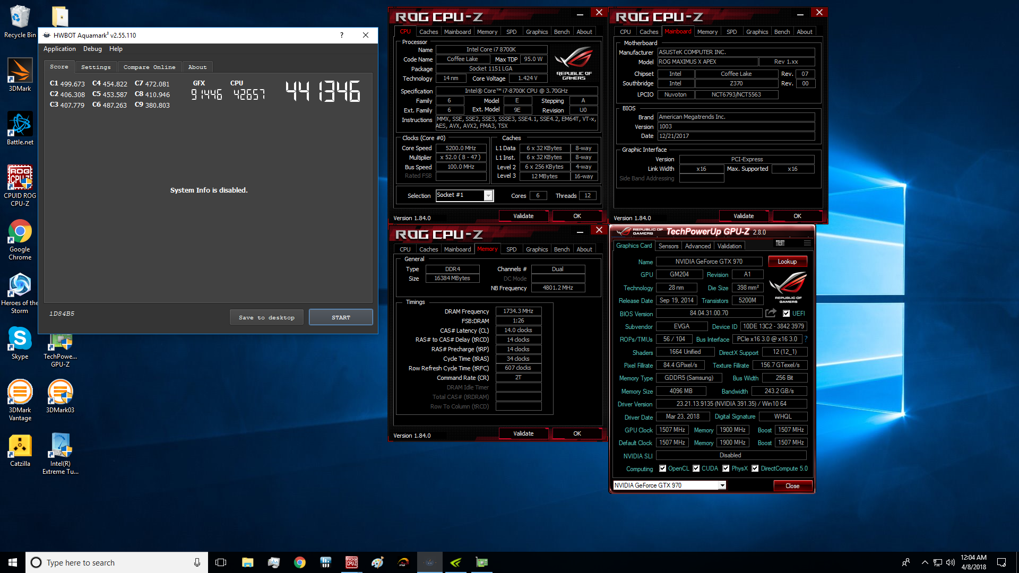The height and width of the screenshot is (573, 1019).
Task: Open the Recycle Bin desktop icon
Action: tap(20, 21)
